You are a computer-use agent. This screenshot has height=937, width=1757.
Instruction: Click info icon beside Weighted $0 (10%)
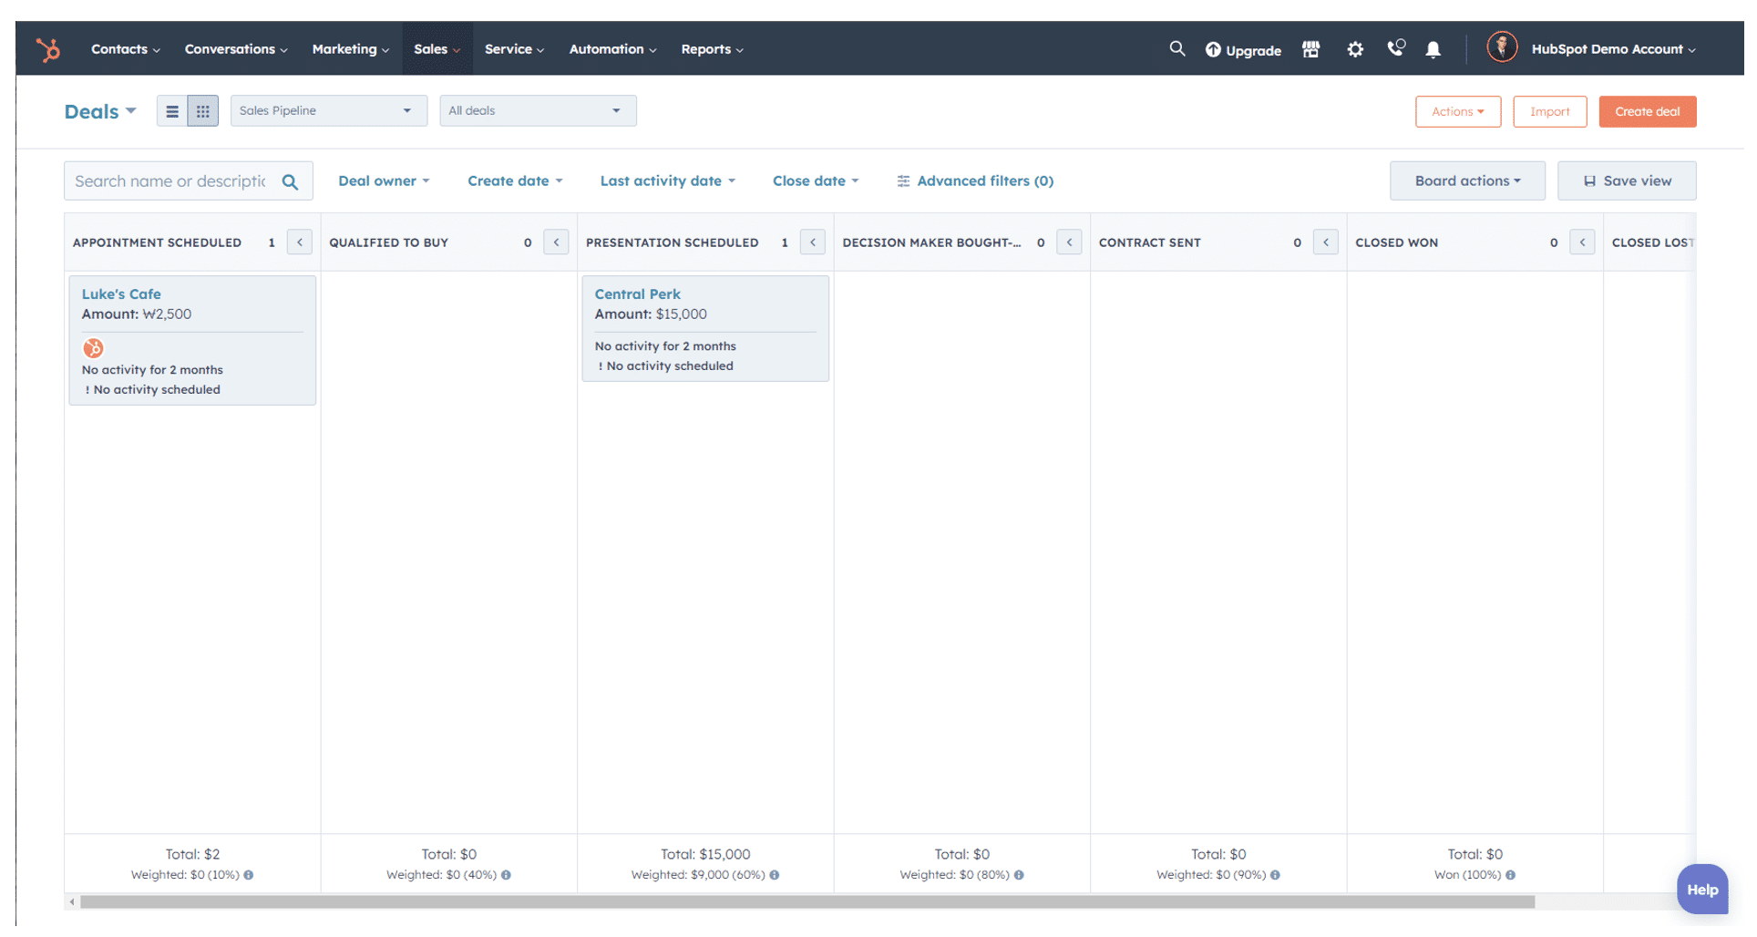(248, 875)
